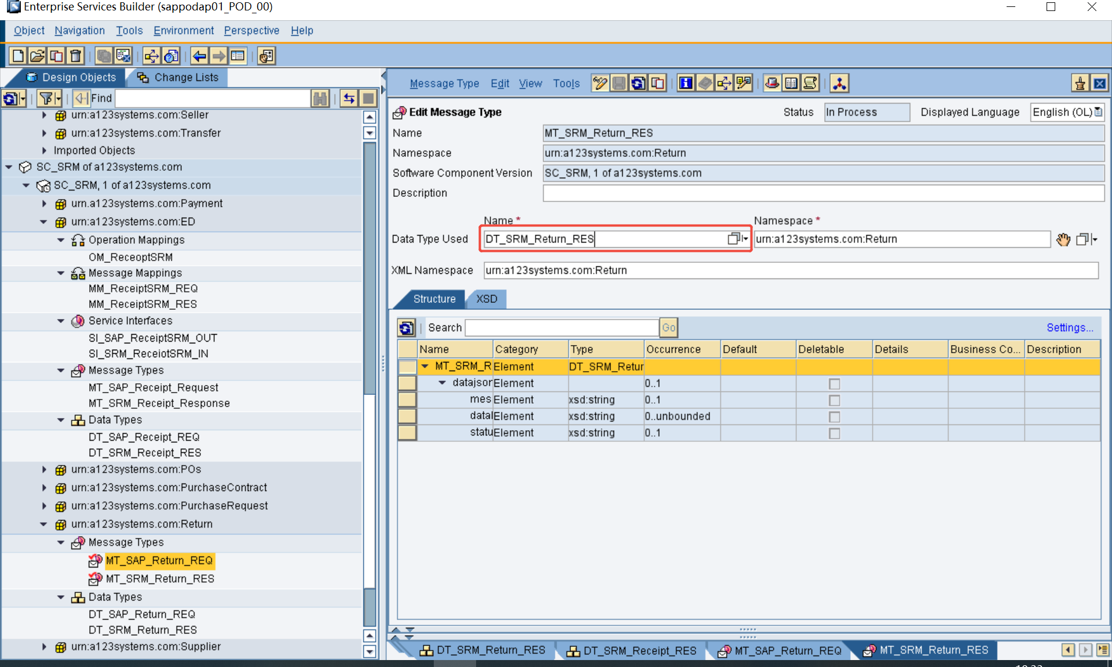Switch to the Change Lists tab
Image resolution: width=1112 pixels, height=667 pixels.
(178, 78)
